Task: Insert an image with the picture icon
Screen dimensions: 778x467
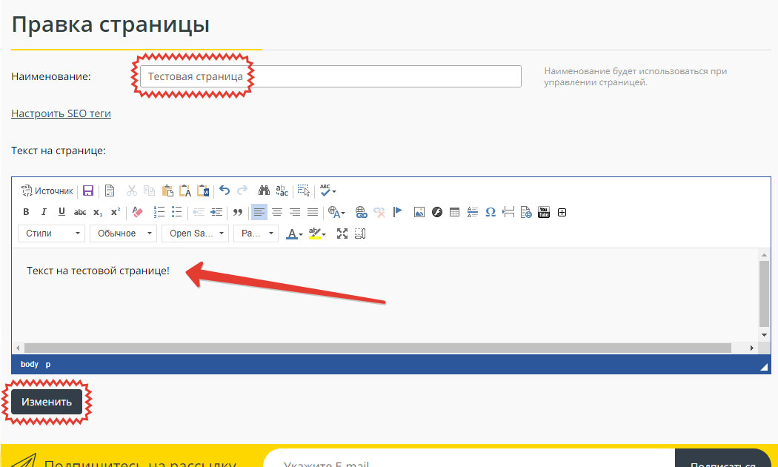Action: 419,213
